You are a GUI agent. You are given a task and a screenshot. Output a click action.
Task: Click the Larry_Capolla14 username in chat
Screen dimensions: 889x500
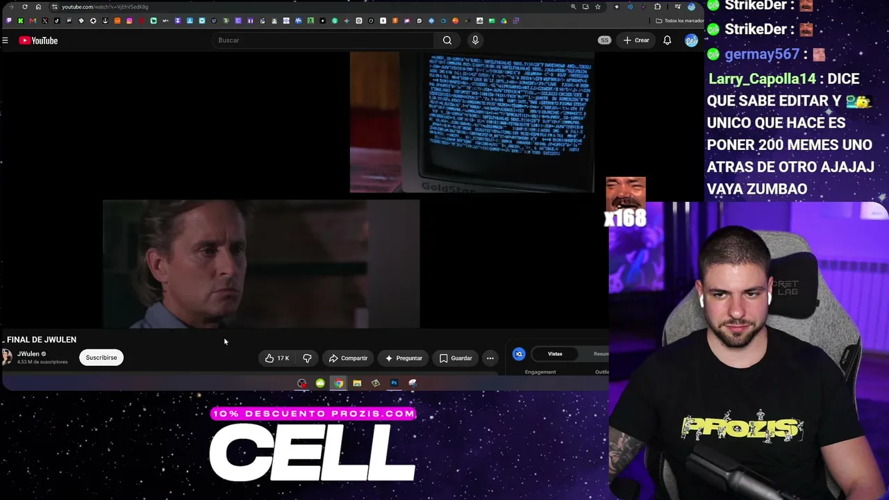[x=763, y=79]
